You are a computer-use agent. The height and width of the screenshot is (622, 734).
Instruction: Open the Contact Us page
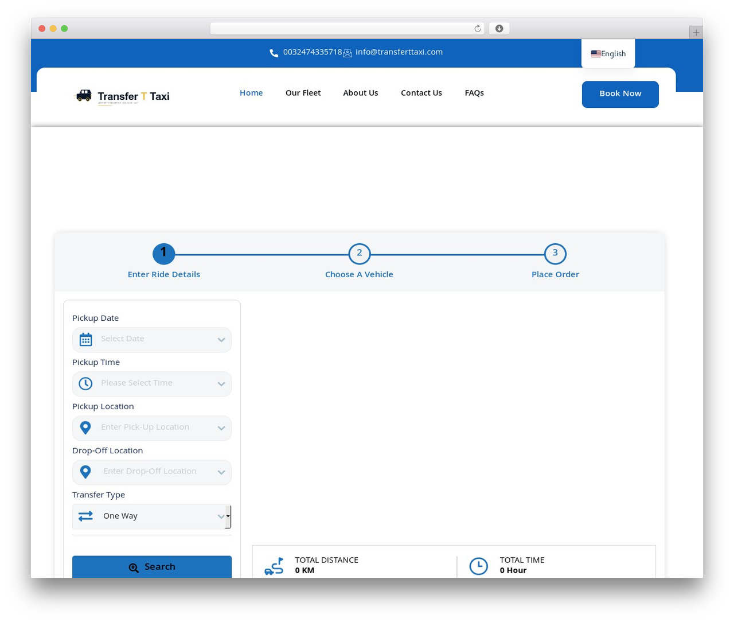click(421, 93)
